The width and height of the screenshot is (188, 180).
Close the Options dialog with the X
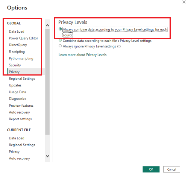click(x=184, y=2)
